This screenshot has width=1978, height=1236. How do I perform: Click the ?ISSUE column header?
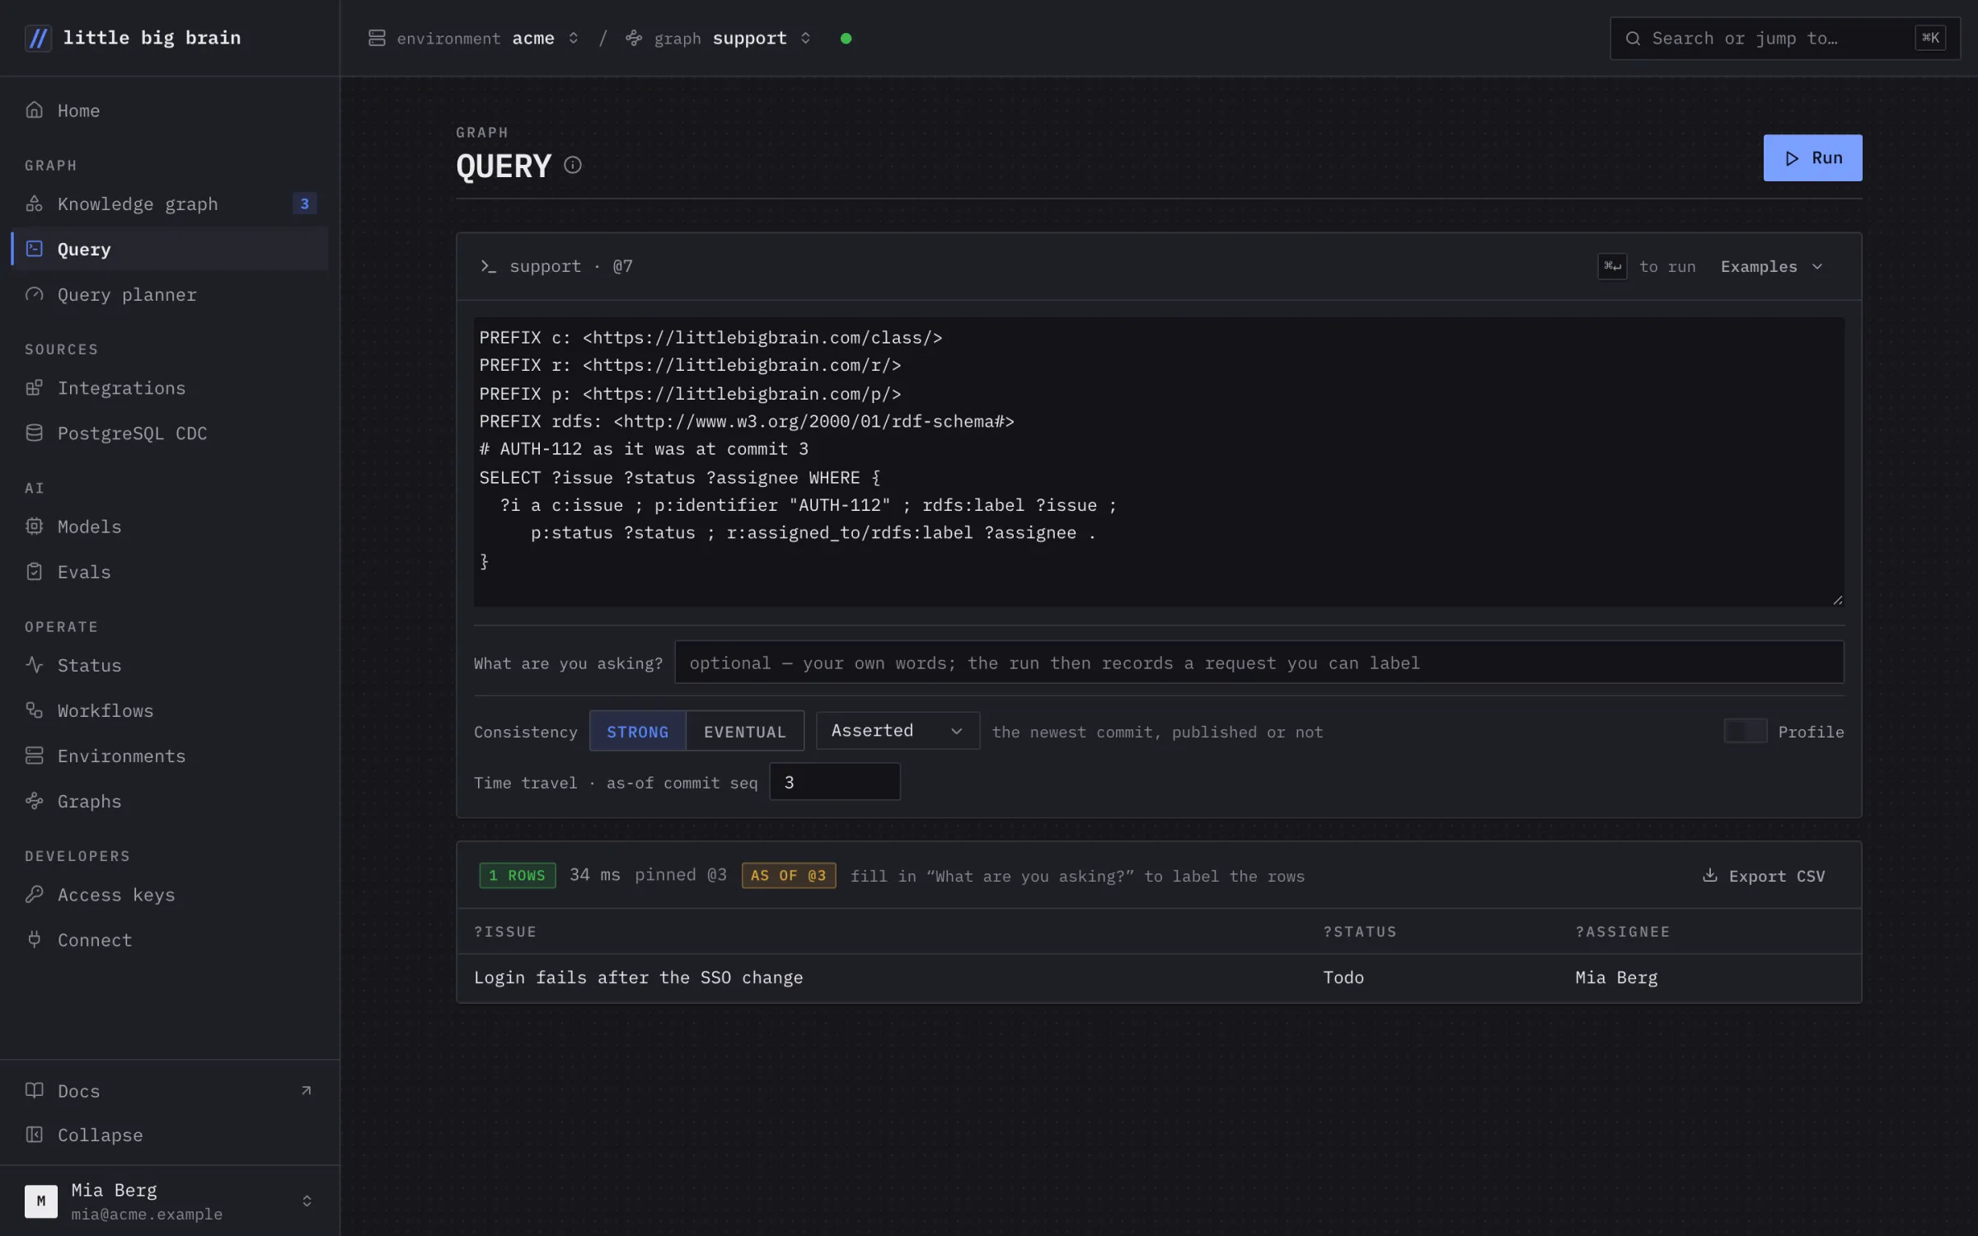(505, 932)
